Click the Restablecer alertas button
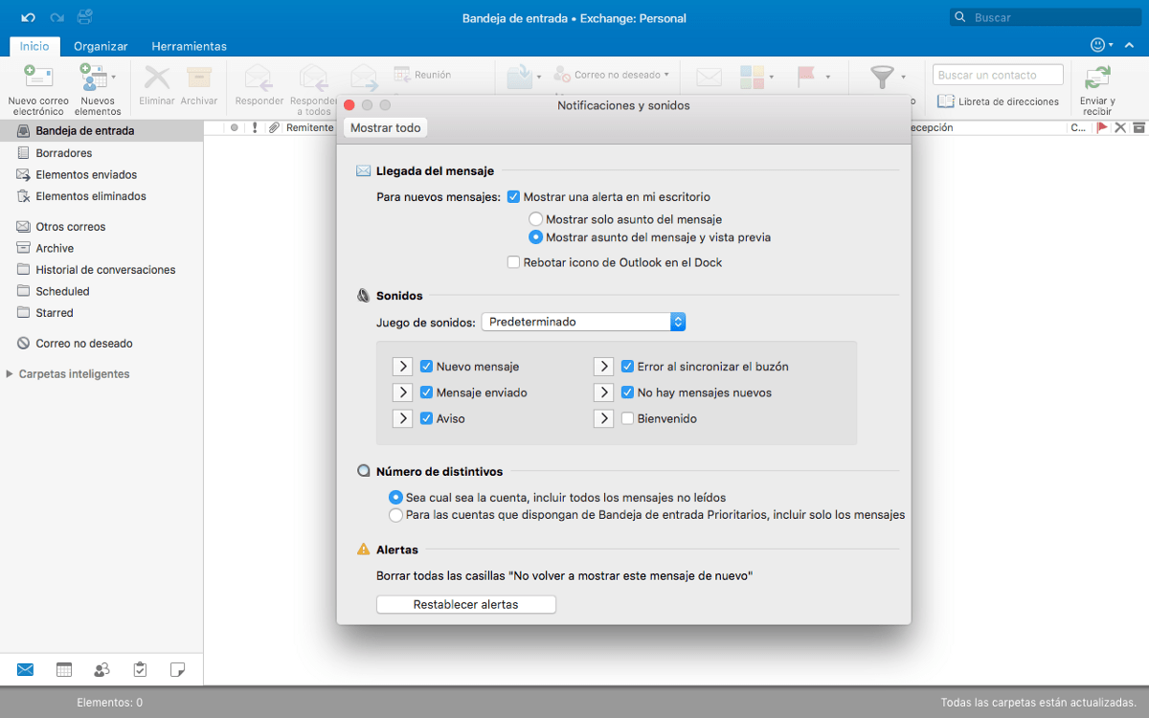The width and height of the screenshot is (1149, 718). (465, 604)
